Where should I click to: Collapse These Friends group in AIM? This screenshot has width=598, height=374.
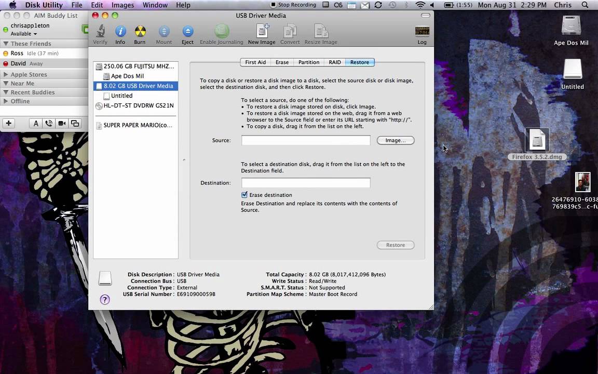tap(6, 44)
